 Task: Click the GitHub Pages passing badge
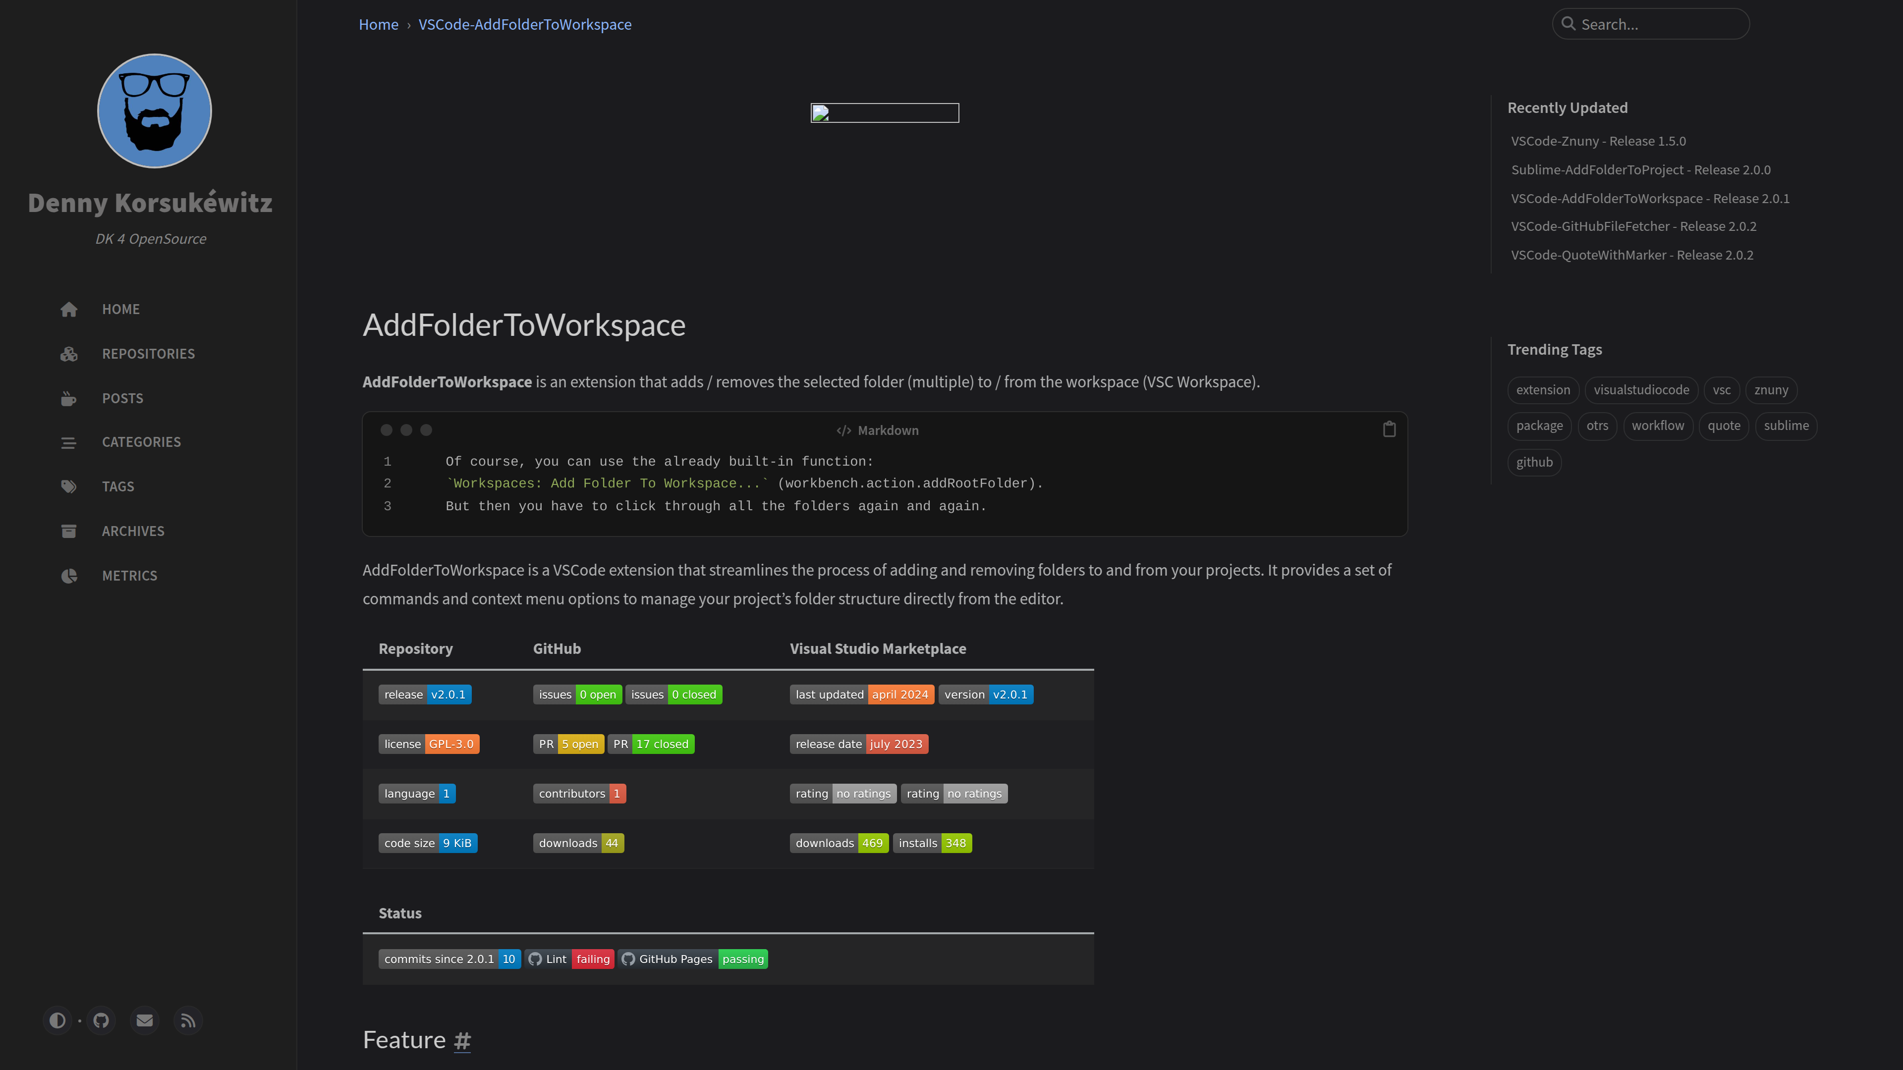click(693, 959)
